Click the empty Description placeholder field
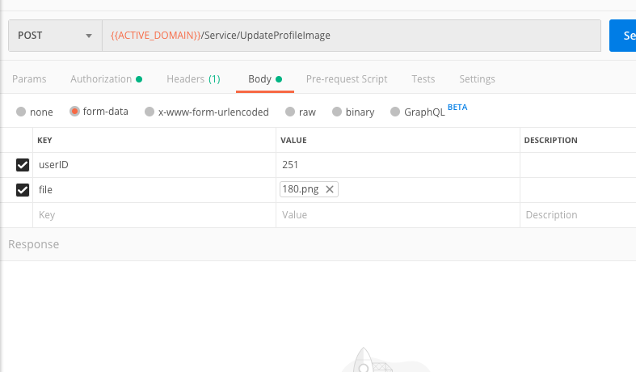Screen dimensions: 636x372 [x=578, y=215]
